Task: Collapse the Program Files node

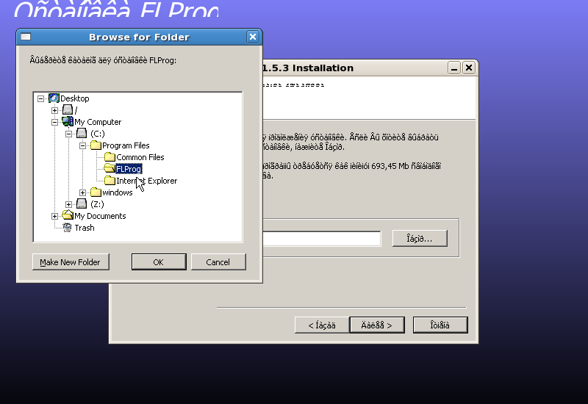Action: (83, 145)
